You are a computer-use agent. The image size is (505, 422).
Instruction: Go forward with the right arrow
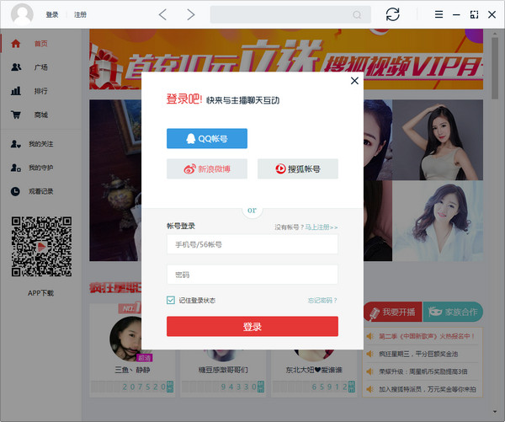(191, 14)
